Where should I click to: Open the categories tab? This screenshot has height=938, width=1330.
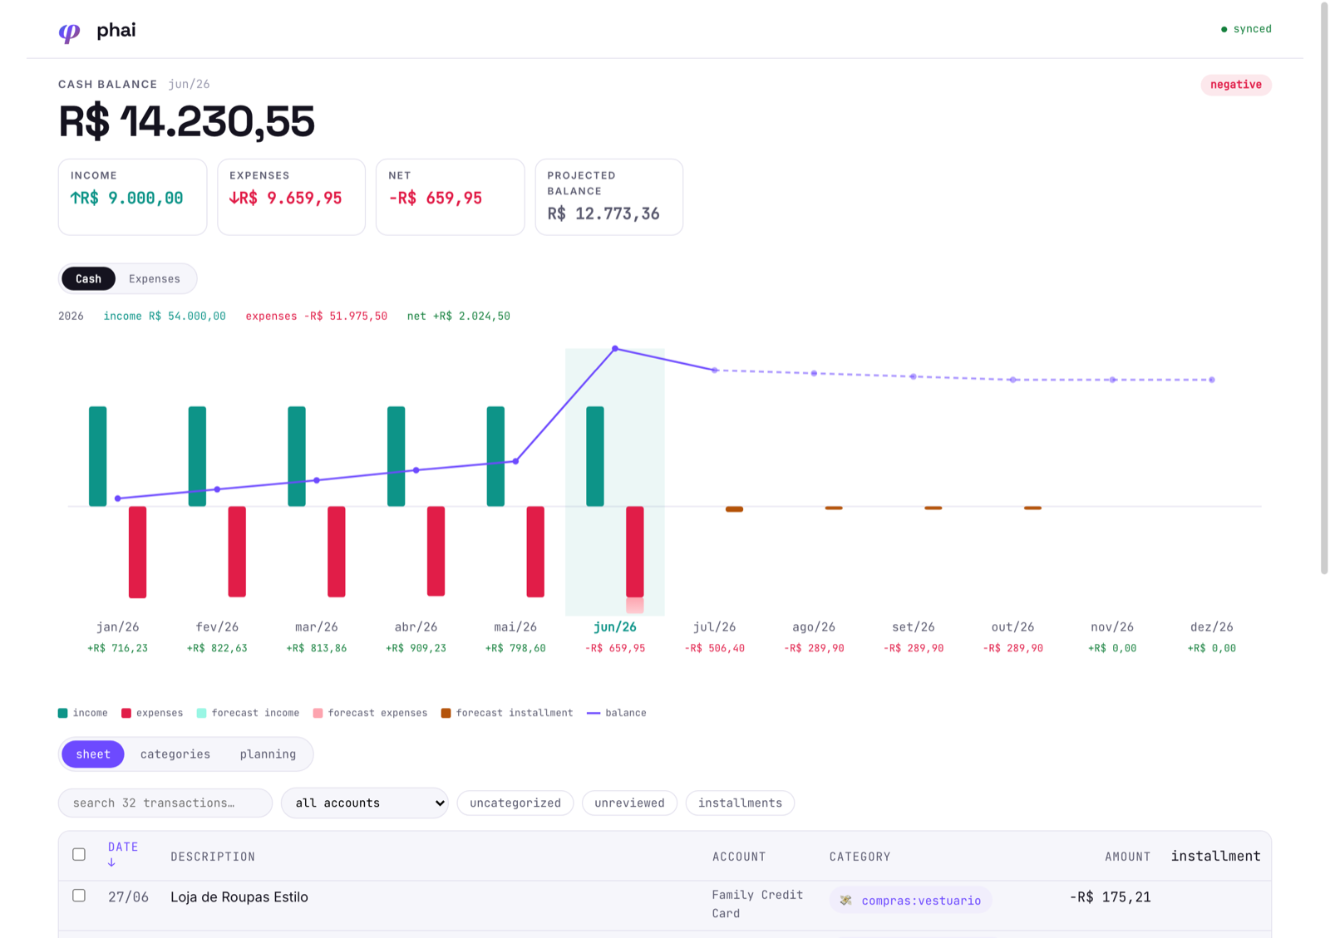[x=175, y=754]
